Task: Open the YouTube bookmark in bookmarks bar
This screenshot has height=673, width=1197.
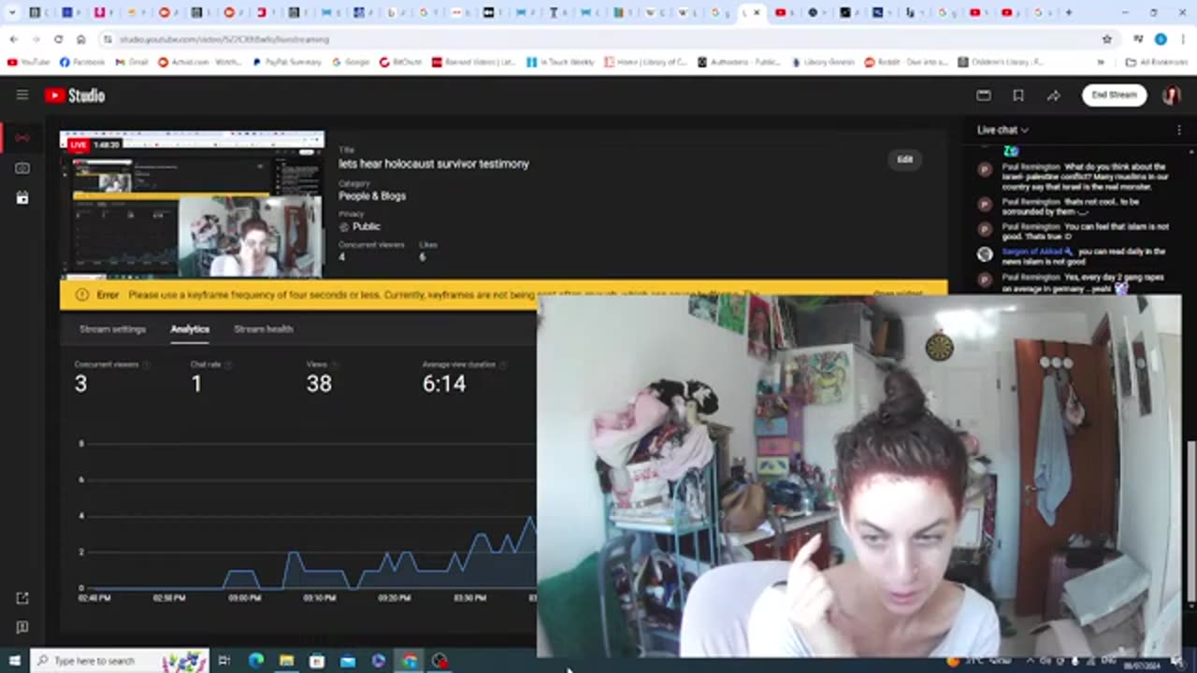Action: tap(28, 62)
